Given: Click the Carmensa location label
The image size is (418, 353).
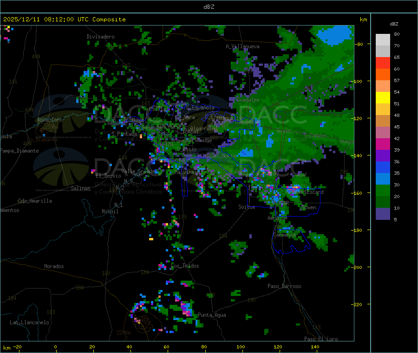Looking at the screenshot, I should tap(284, 235).
